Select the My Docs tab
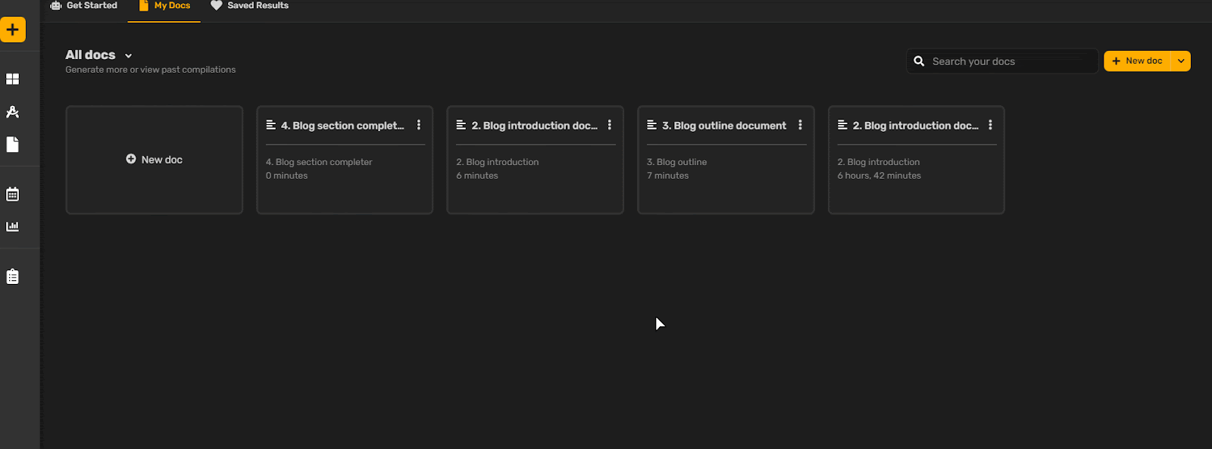The width and height of the screenshot is (1212, 449). [165, 6]
